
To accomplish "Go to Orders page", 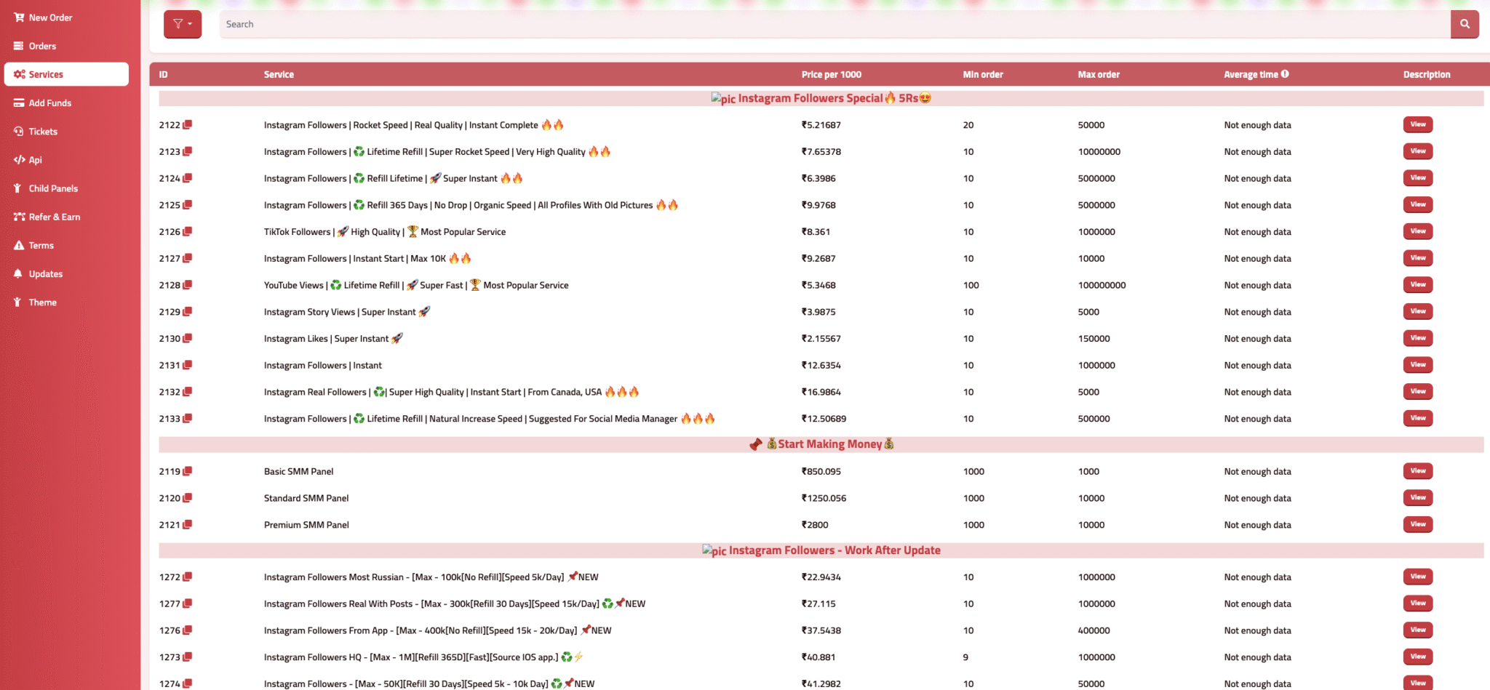I will tap(42, 46).
